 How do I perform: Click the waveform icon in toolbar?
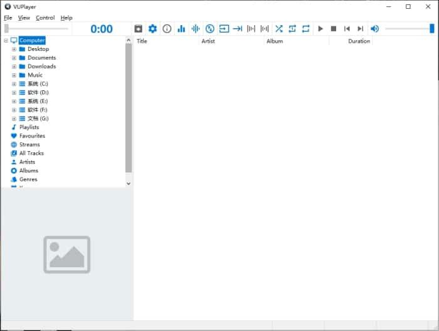(196, 29)
